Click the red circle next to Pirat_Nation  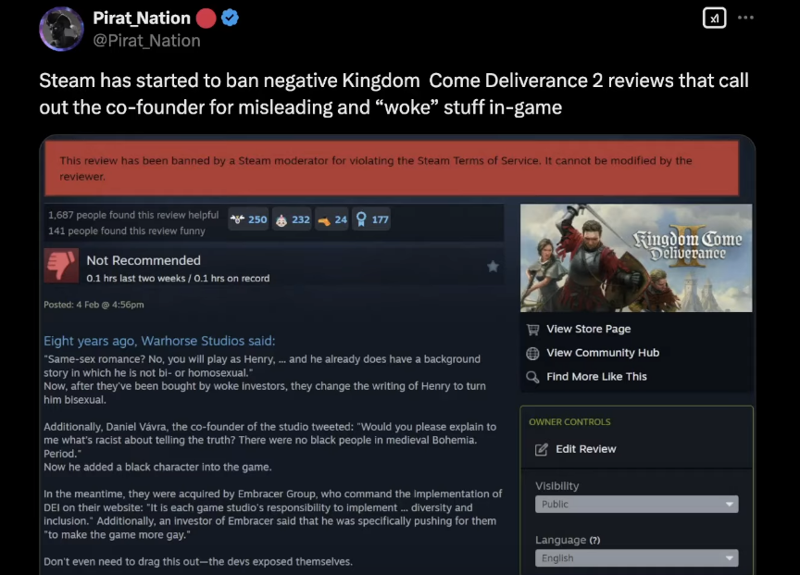pyautogui.click(x=206, y=18)
